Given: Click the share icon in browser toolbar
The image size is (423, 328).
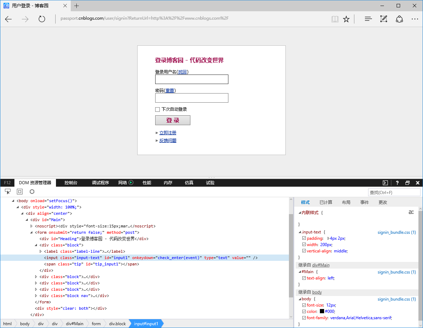Looking at the screenshot, I should tap(399, 19).
